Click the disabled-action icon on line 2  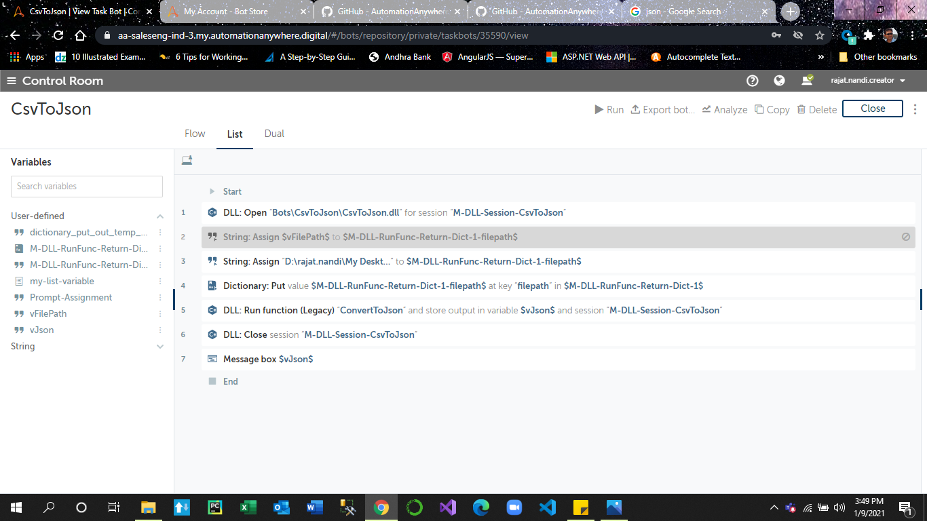[906, 237]
